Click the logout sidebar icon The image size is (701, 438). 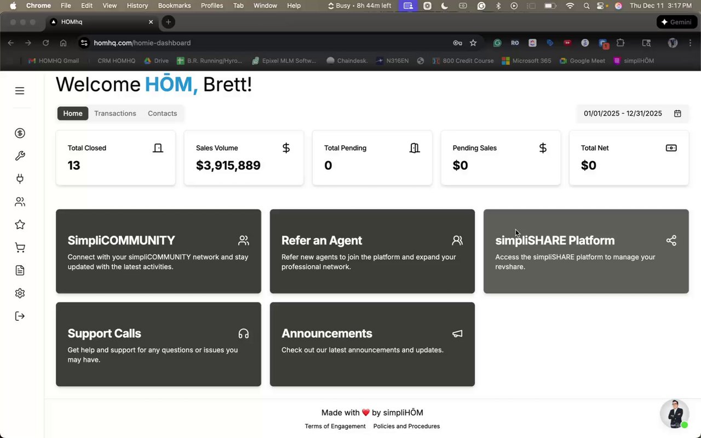pos(20,316)
